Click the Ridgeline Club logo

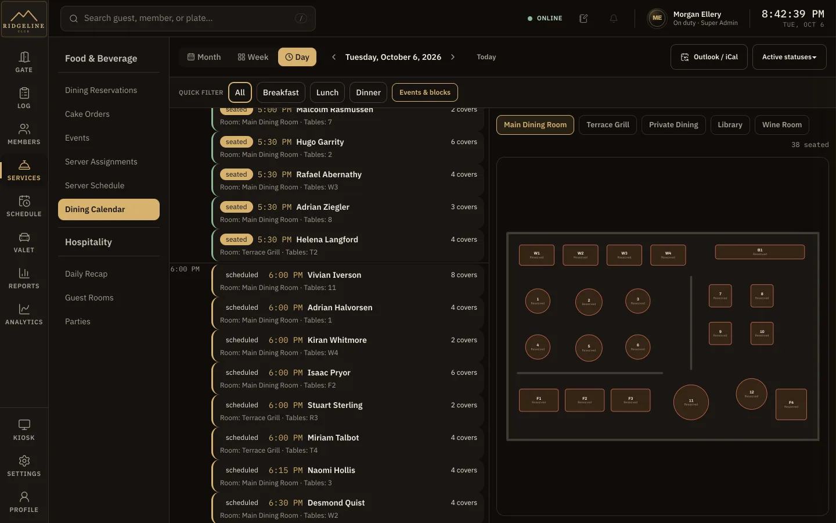[x=24, y=19]
